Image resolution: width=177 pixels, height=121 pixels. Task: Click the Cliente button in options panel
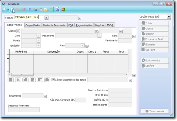(x=155, y=29)
